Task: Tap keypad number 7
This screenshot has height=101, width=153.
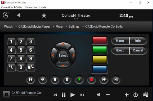Action: coord(11,59)
